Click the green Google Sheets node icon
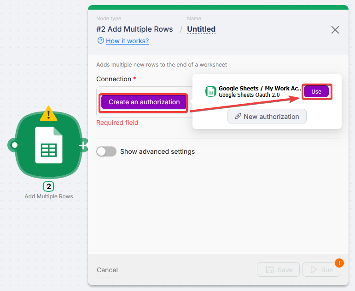 [x=48, y=145]
